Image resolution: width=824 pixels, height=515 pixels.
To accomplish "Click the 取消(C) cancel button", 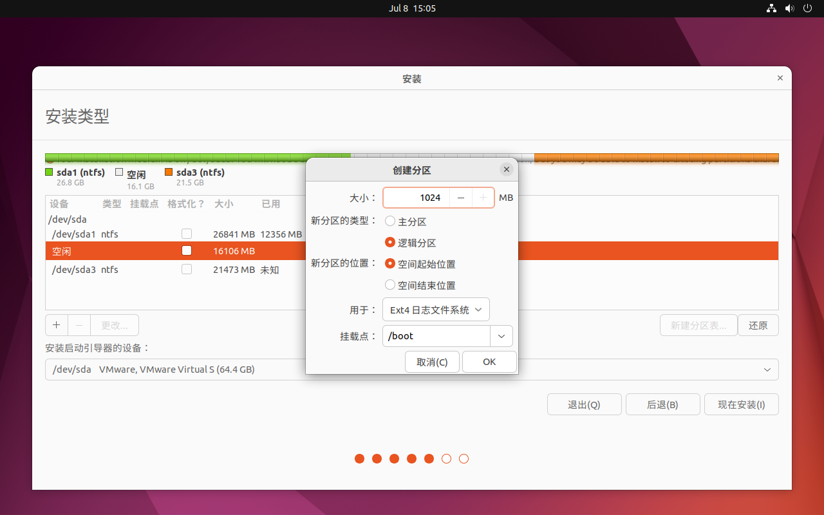I will click(x=432, y=362).
